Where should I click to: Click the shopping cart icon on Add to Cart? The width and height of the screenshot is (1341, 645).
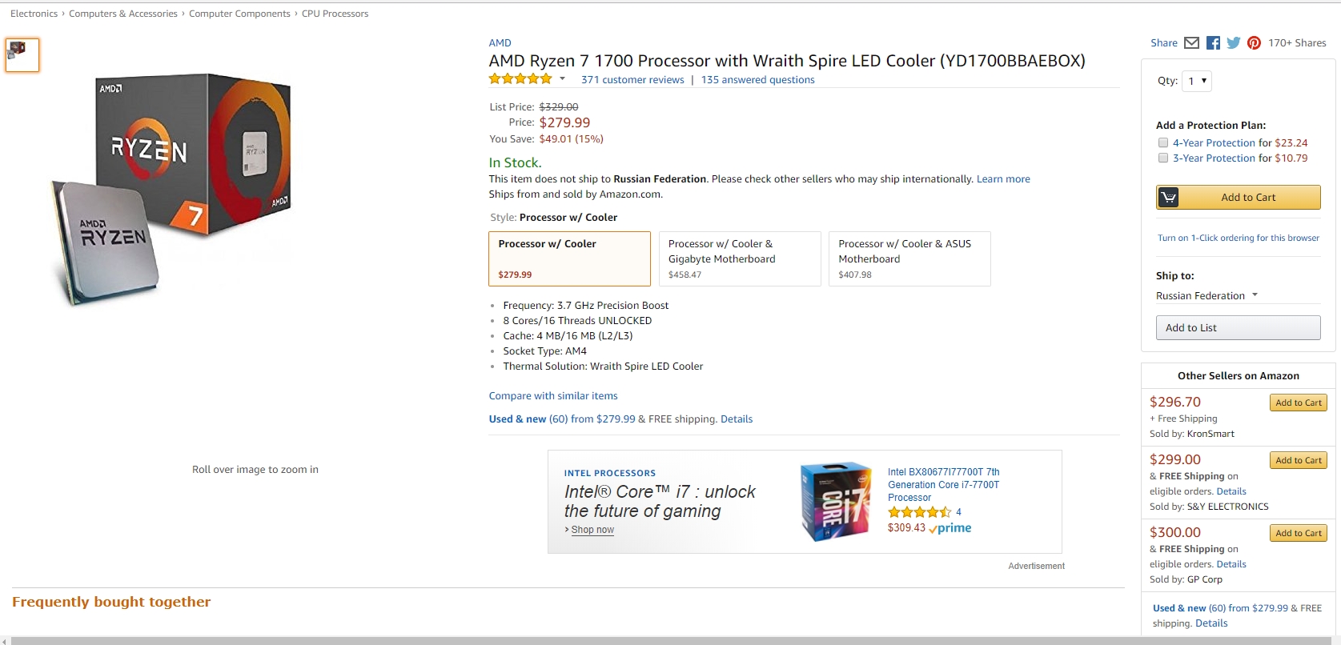[x=1169, y=198]
